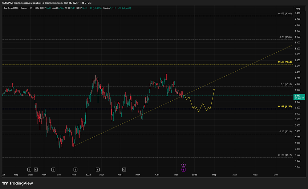Click the yellow forecast arrow tip
The height and width of the screenshot is (189, 308).
(214, 89)
